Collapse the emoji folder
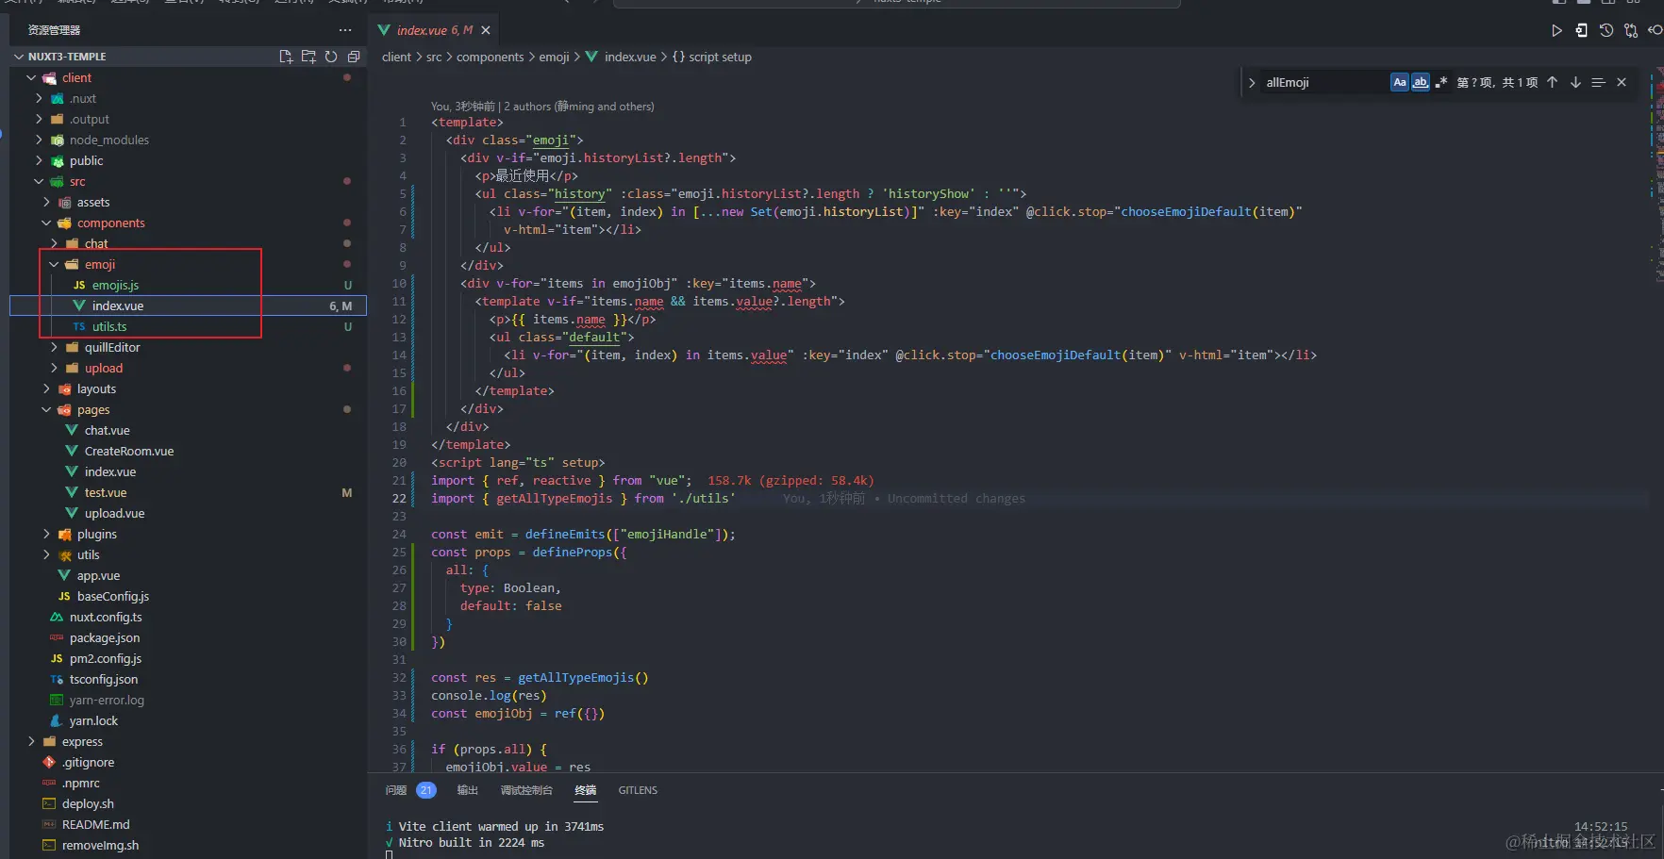 point(54,264)
